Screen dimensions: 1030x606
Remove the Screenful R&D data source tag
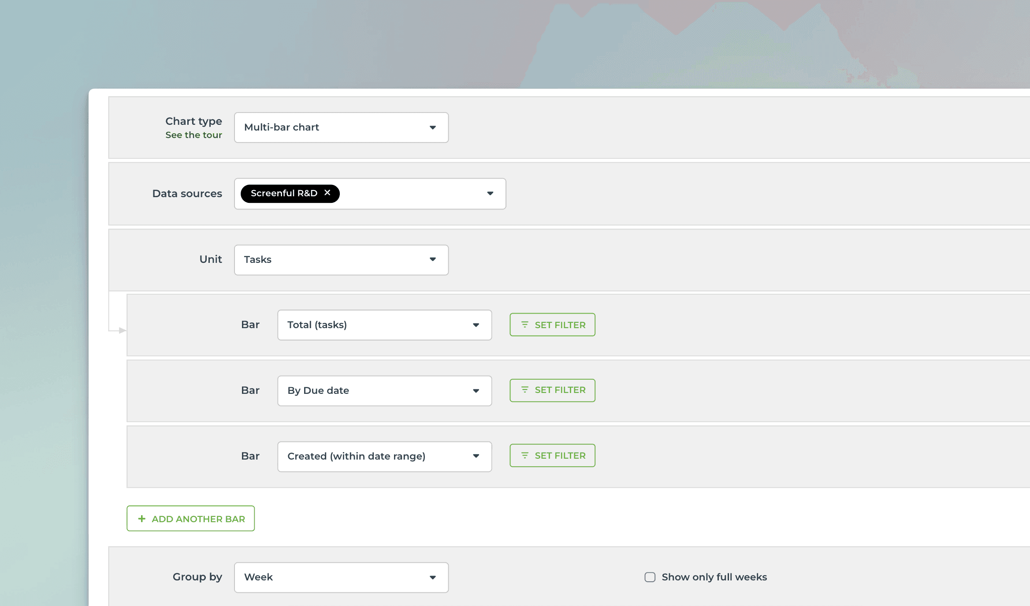[x=327, y=193]
